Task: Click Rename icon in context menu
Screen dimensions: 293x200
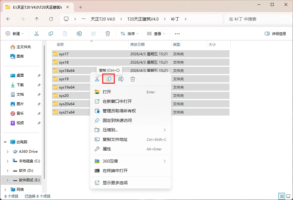Action: click(x=121, y=79)
